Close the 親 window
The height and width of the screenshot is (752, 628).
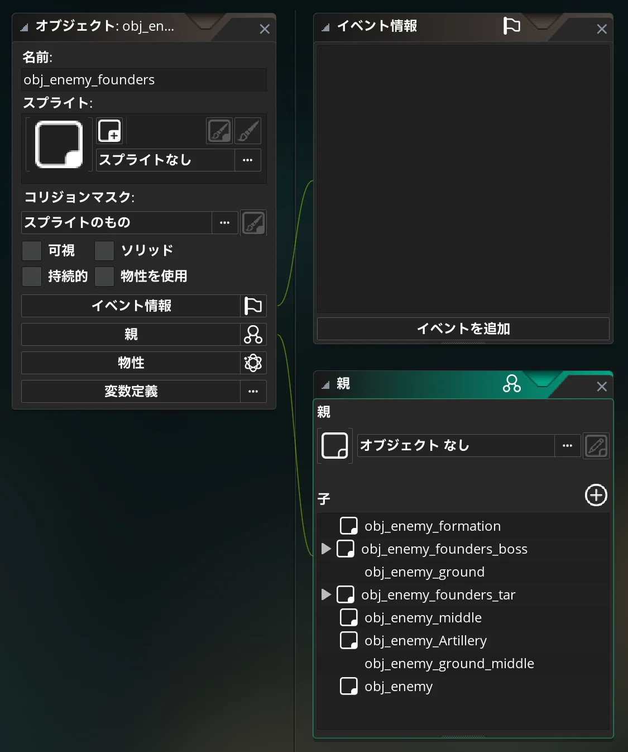tap(602, 387)
